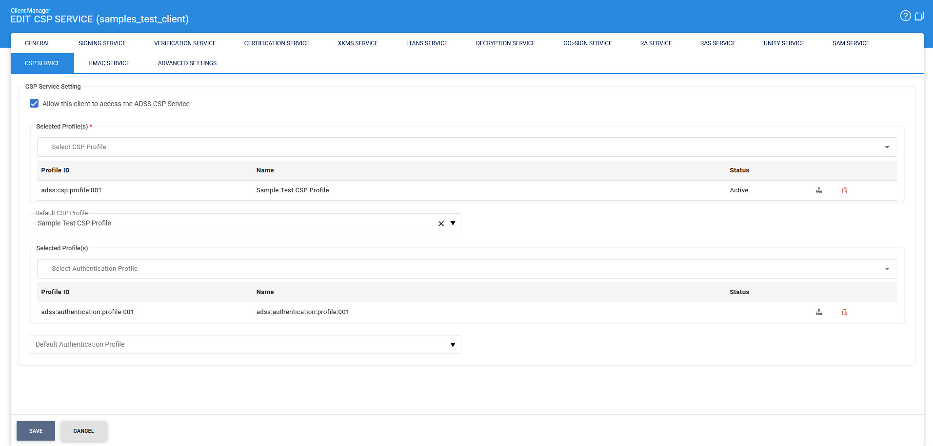Open the help icon in header
Screen dimensions: 933x446
[x=905, y=16]
